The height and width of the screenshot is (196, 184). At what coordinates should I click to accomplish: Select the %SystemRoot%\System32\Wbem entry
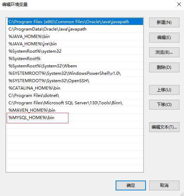click(75, 66)
